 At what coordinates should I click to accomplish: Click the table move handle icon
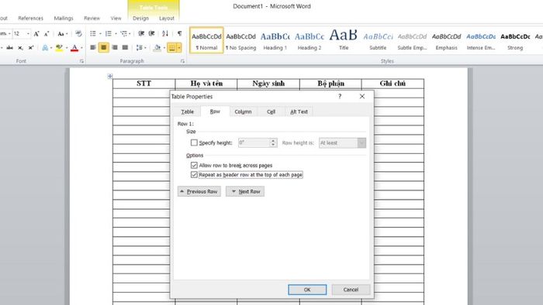110,76
